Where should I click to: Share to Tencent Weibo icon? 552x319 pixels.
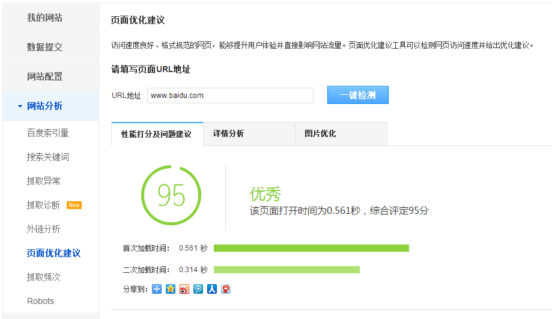tap(198, 289)
